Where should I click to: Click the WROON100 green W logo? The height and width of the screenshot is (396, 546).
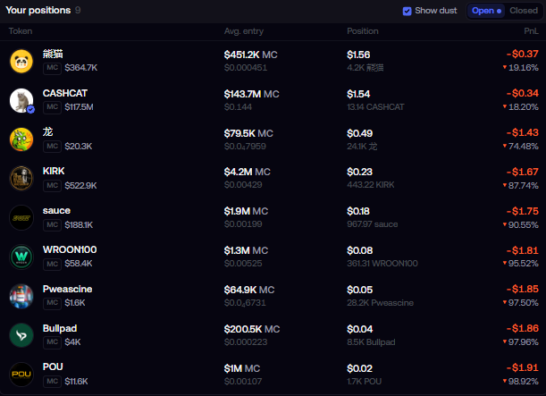pyautogui.click(x=21, y=257)
